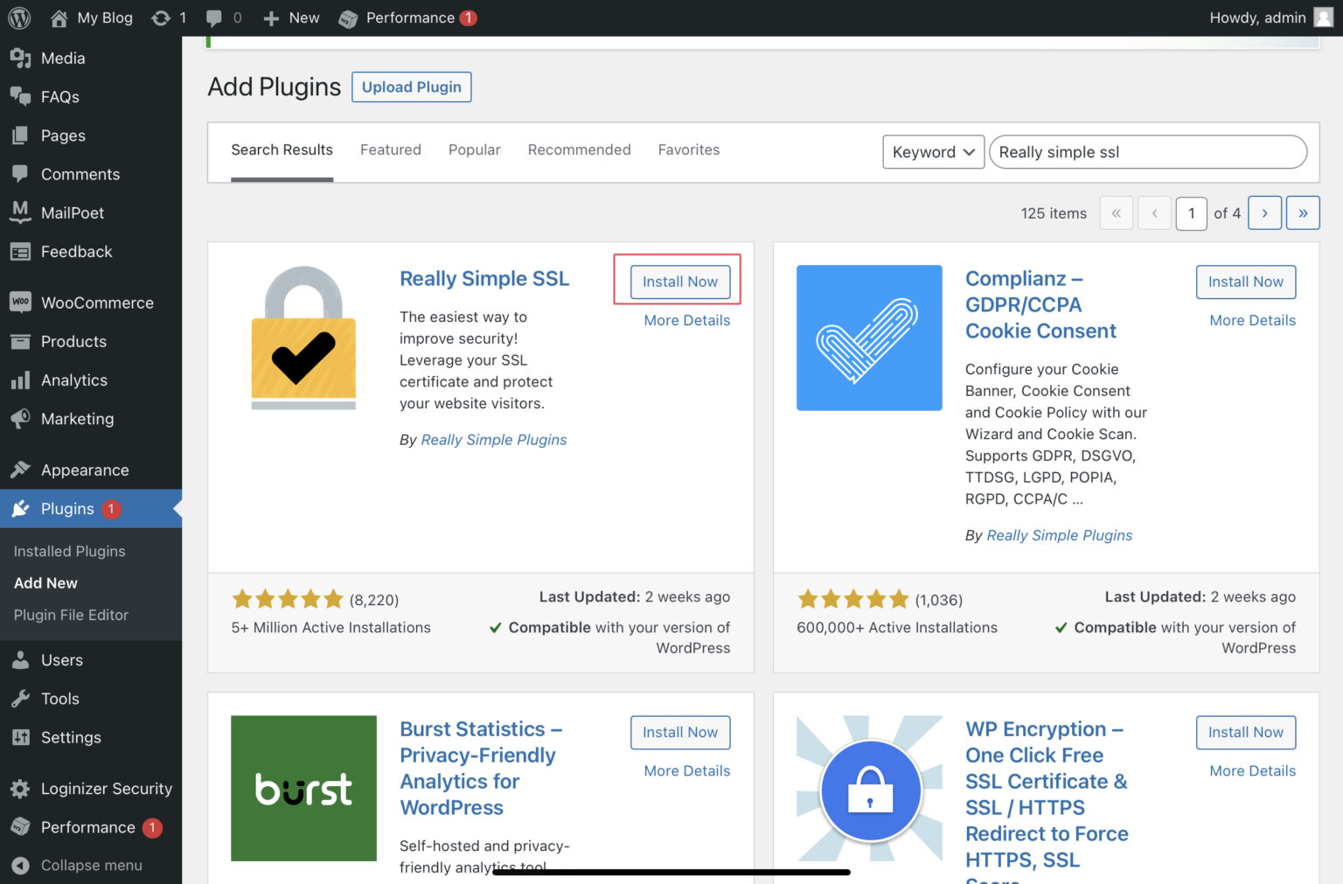The height and width of the screenshot is (884, 1343).
Task: Click the current page number field
Action: tap(1191, 213)
